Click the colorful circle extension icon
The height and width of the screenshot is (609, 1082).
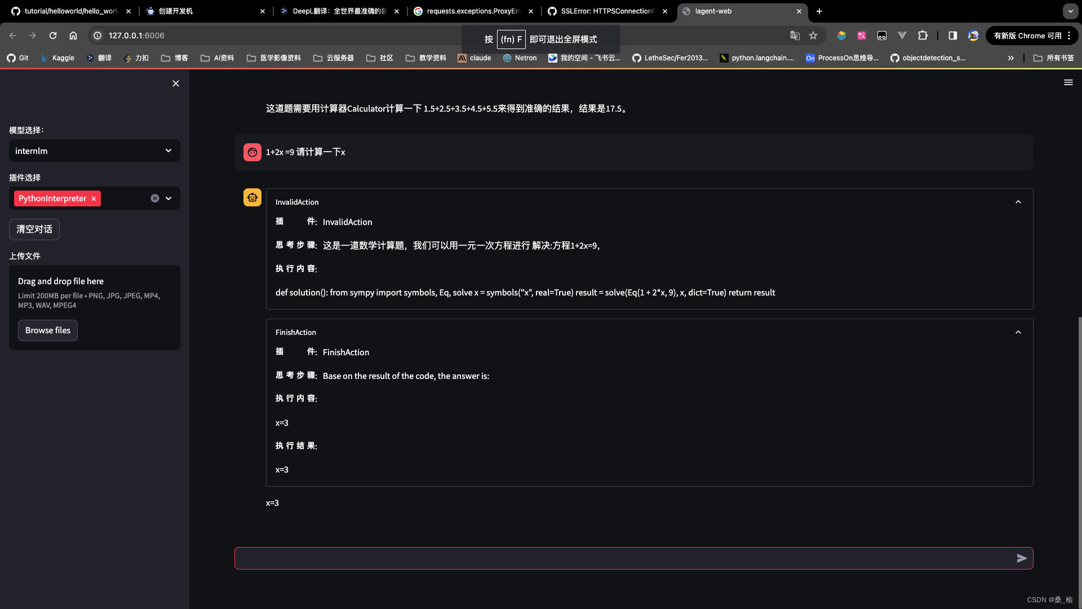coord(841,36)
